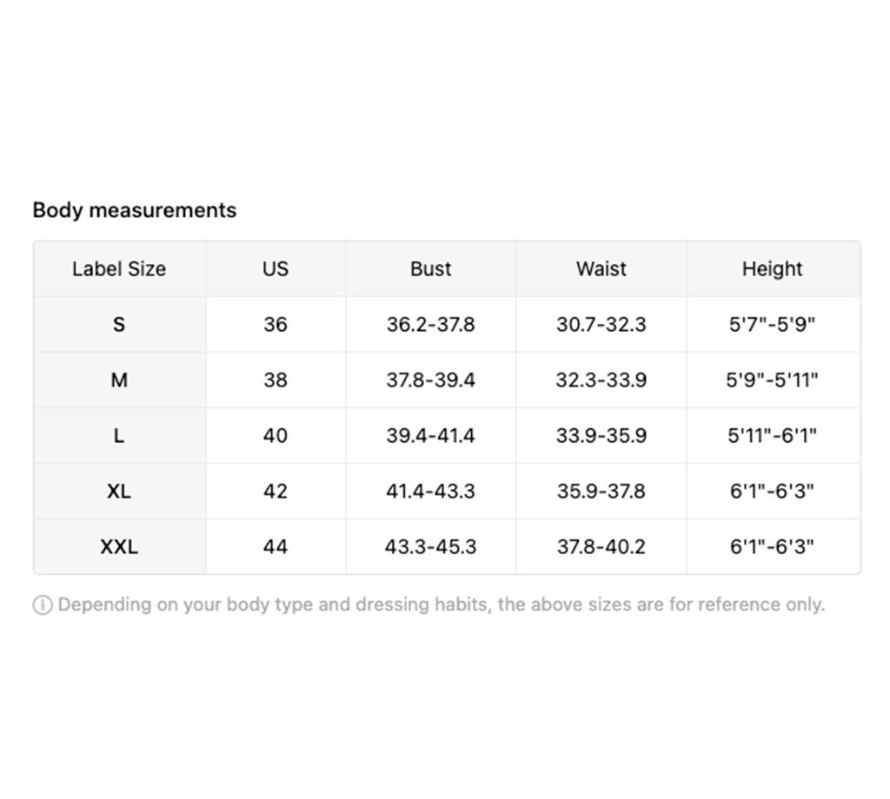
Task: Click waist value 30.7-32.3
Action: coord(601,325)
